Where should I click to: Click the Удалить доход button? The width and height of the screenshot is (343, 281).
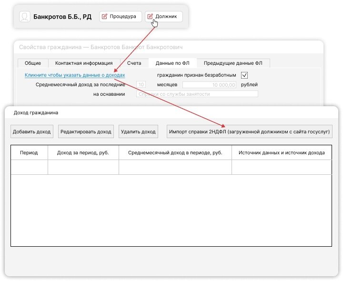click(x=138, y=131)
